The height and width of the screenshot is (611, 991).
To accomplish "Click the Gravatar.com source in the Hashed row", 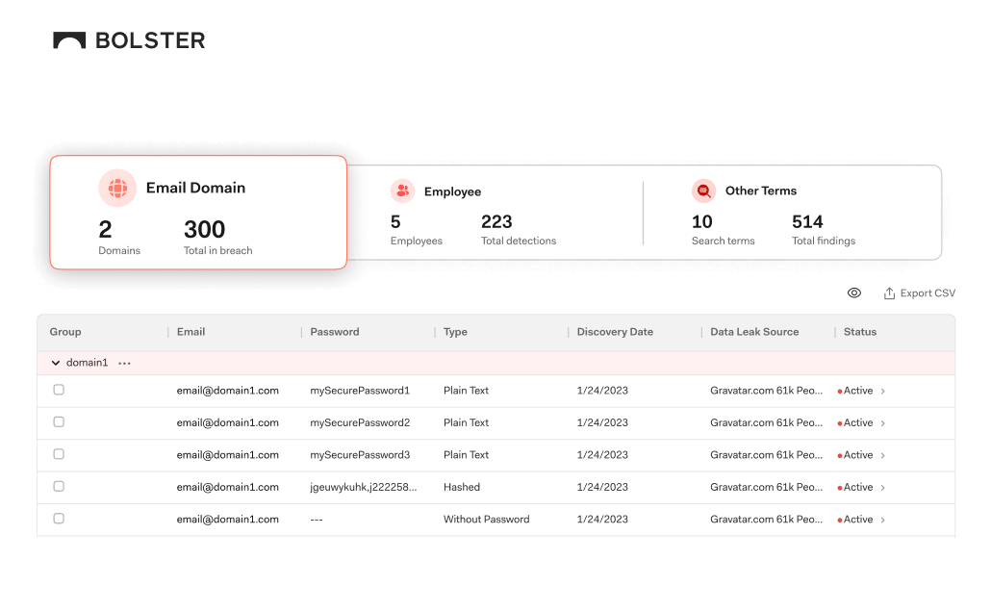I will [x=766, y=487].
